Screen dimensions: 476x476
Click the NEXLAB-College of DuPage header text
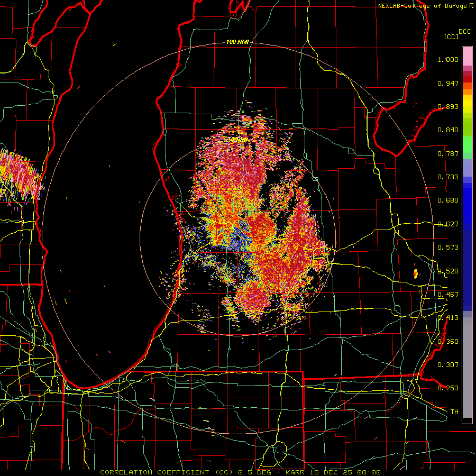pyautogui.click(x=423, y=6)
